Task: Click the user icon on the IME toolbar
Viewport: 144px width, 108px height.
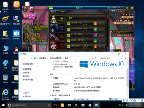Action: click(x=138, y=100)
